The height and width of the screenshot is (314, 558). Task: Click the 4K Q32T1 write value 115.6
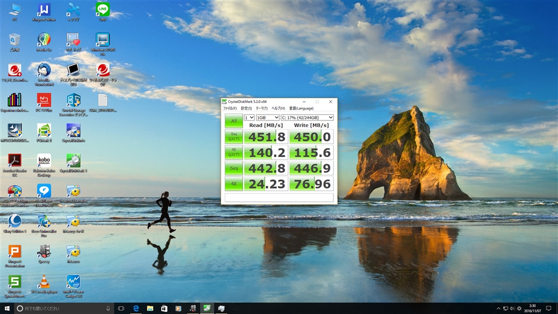[311, 153]
